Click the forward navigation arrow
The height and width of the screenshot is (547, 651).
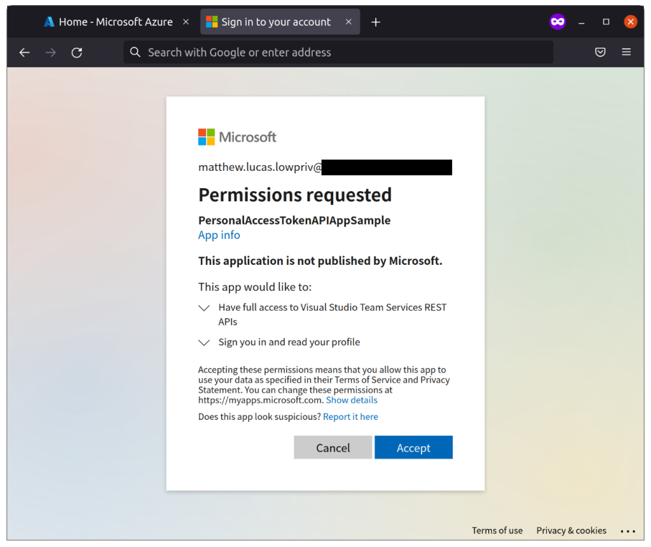tap(51, 52)
